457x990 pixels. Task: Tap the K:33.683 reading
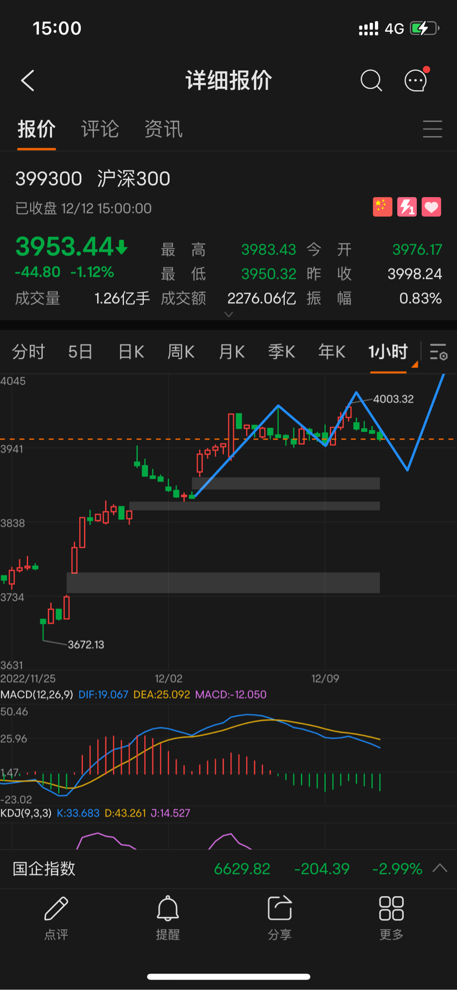tap(78, 813)
